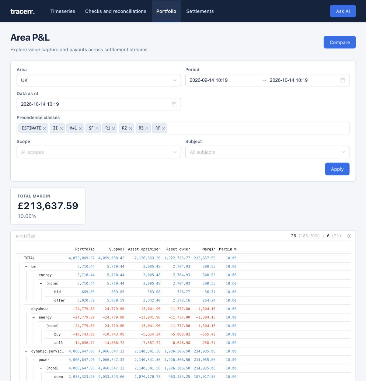Collapse the (none) row under bm energy
Image resolution: width=366 pixels, height=381 pixels.
point(41,284)
